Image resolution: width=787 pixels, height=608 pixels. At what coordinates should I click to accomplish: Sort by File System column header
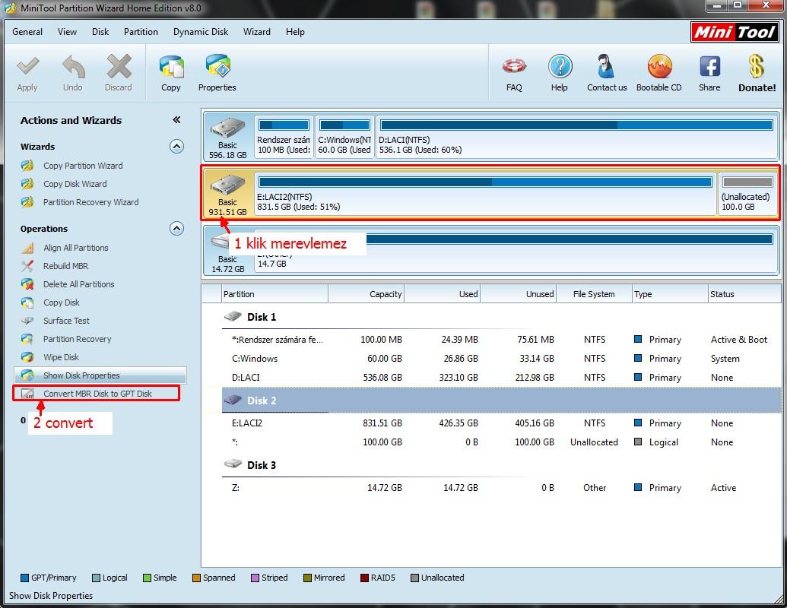[x=595, y=294]
